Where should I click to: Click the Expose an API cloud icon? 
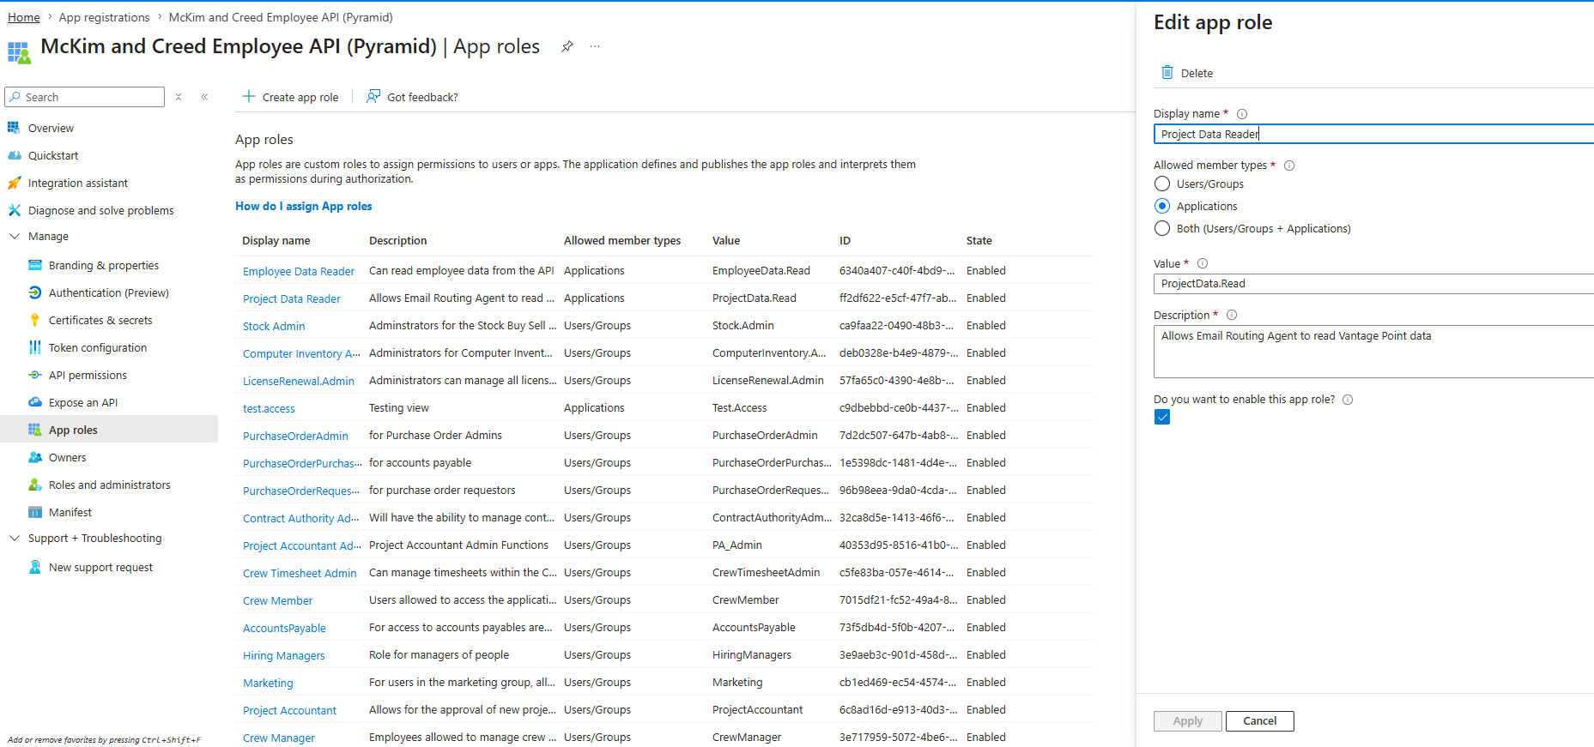(35, 402)
